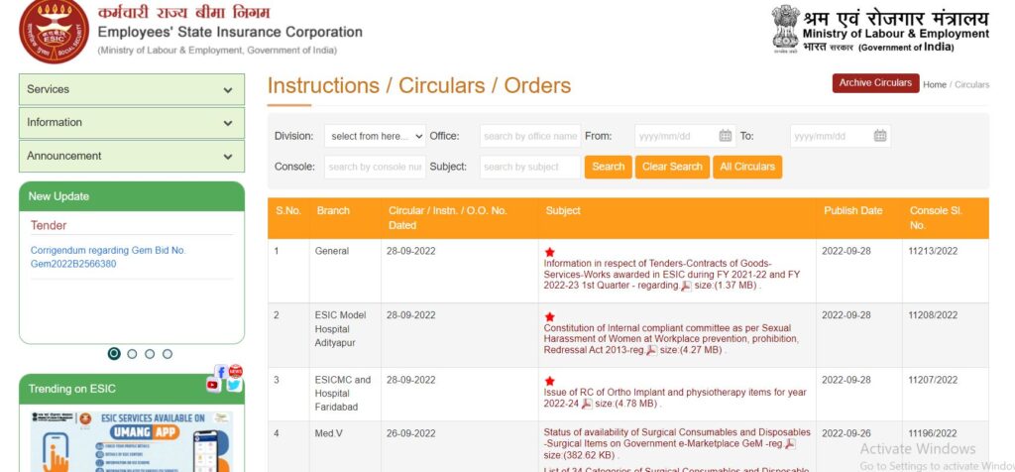Click the Government of India emblem

pyautogui.click(x=785, y=31)
